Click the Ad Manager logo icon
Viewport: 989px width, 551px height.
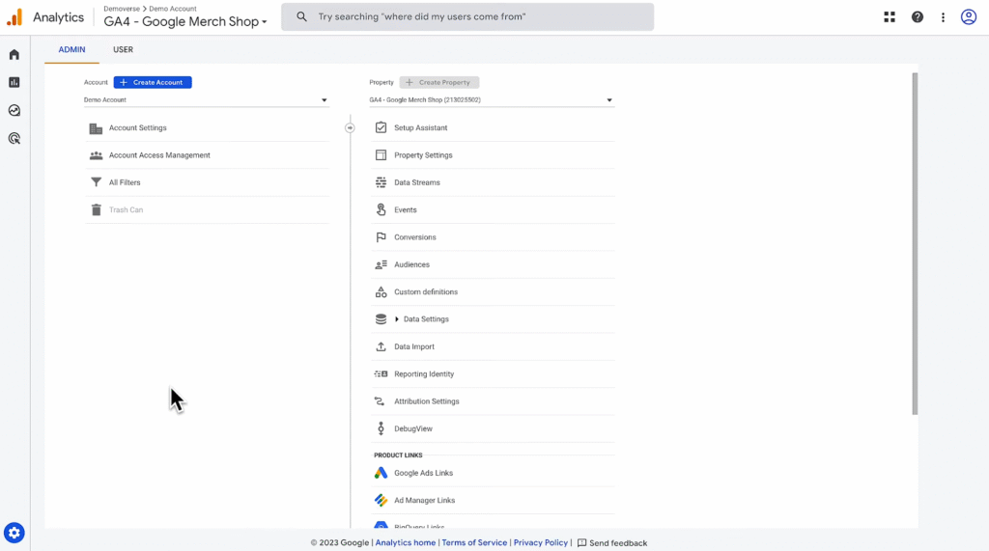pos(381,500)
